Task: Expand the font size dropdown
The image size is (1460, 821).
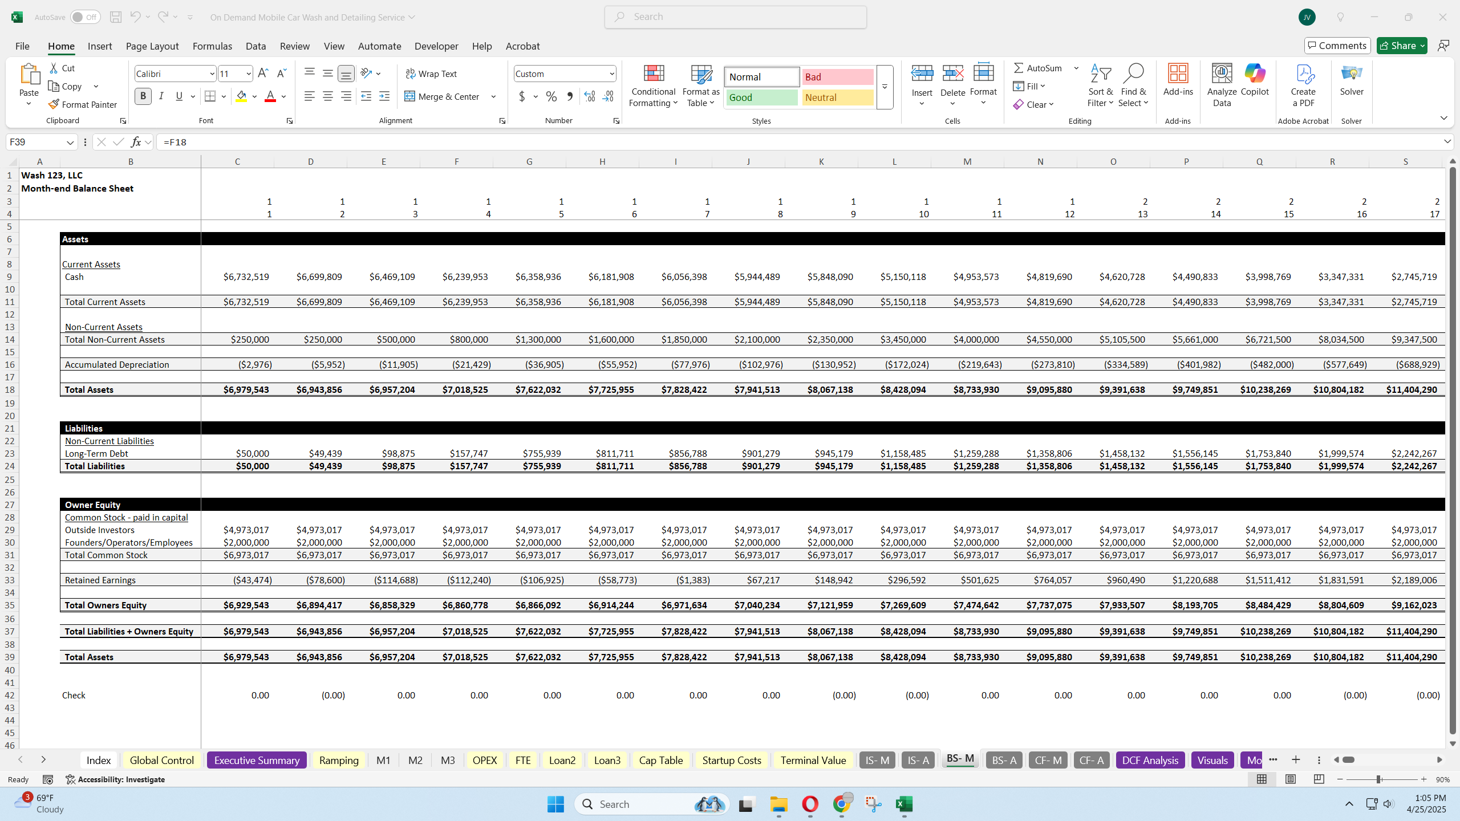Action: 249,74
